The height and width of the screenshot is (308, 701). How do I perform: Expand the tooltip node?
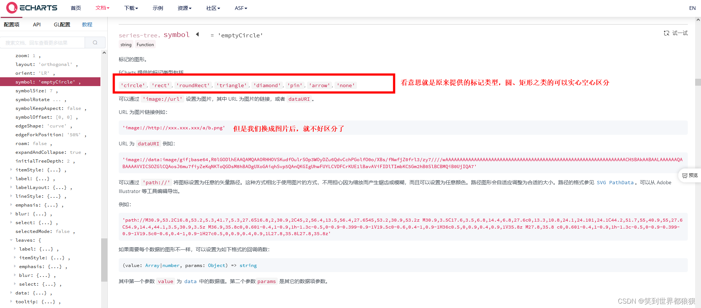click(11, 301)
